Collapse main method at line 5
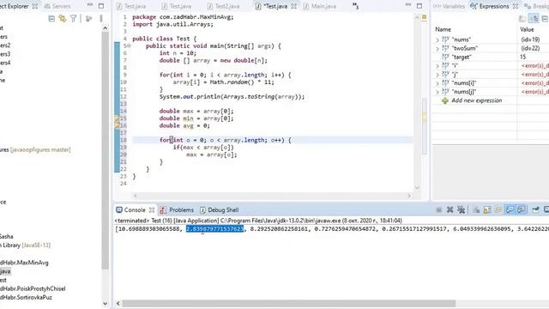The image size is (549, 309). point(130,45)
